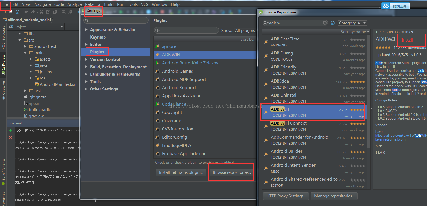This screenshot has width=427, height=206.
Task: Focus the Browse Repositories search box
Action: pos(295,23)
